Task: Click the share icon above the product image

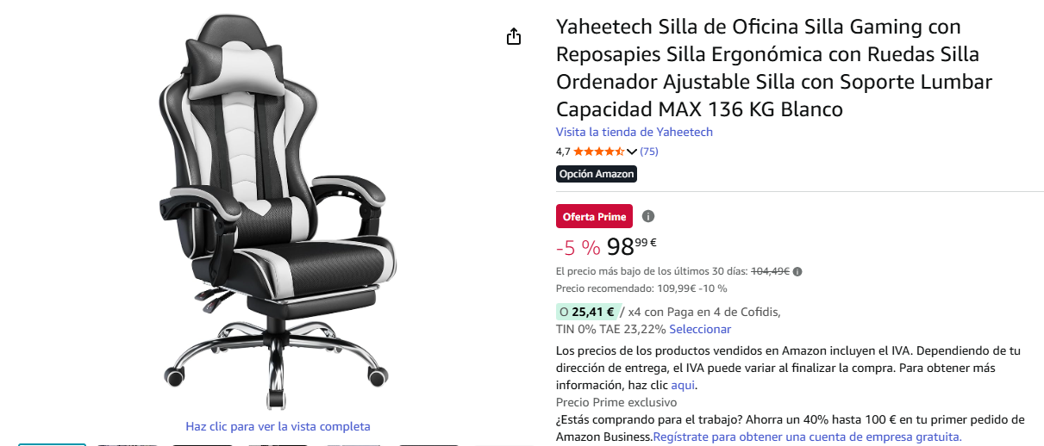Action: tap(514, 36)
